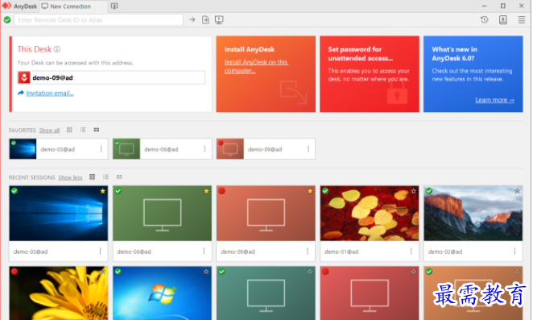533x320 pixels.
Task: Open options menu for recent session demo-03@ad
Action: [x=101, y=251]
